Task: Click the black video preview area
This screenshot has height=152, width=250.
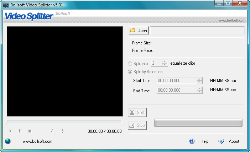Action: 65,71
